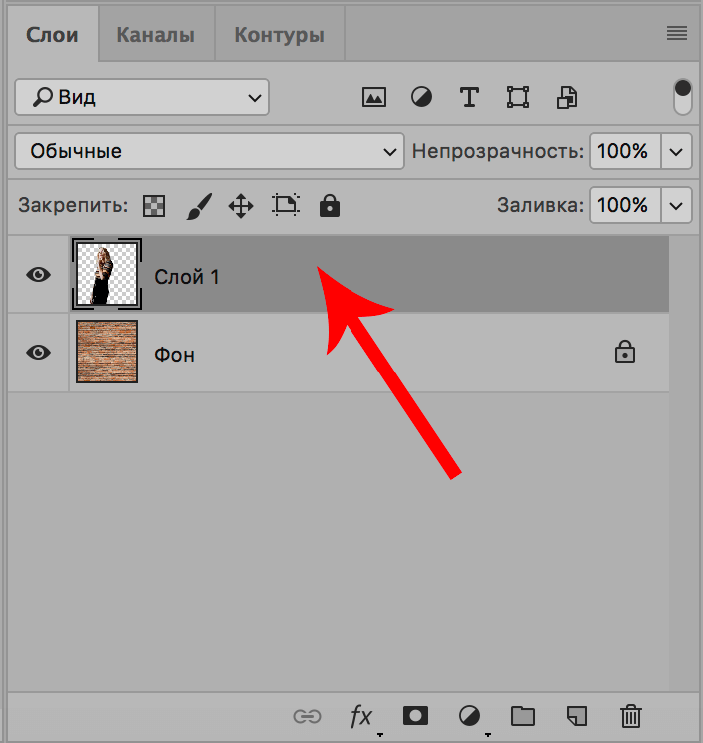Click lock image pixels brush icon
The height and width of the screenshot is (743, 703).
199,207
